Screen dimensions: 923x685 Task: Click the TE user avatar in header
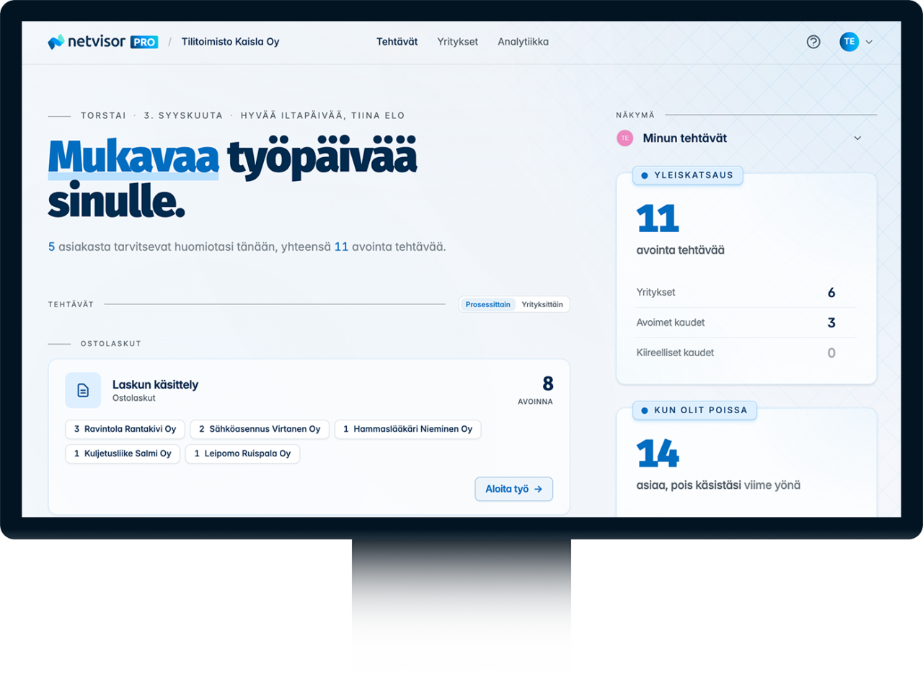(849, 42)
